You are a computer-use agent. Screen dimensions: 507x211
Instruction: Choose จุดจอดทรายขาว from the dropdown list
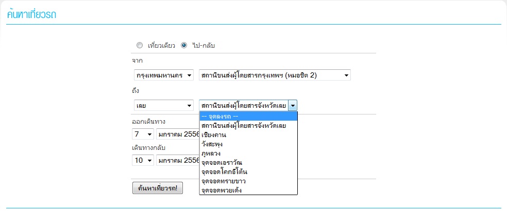click(248, 181)
